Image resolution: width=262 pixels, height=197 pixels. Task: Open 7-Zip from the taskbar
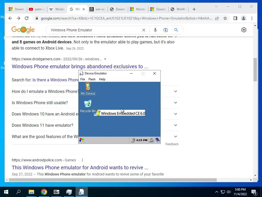coord(57,192)
